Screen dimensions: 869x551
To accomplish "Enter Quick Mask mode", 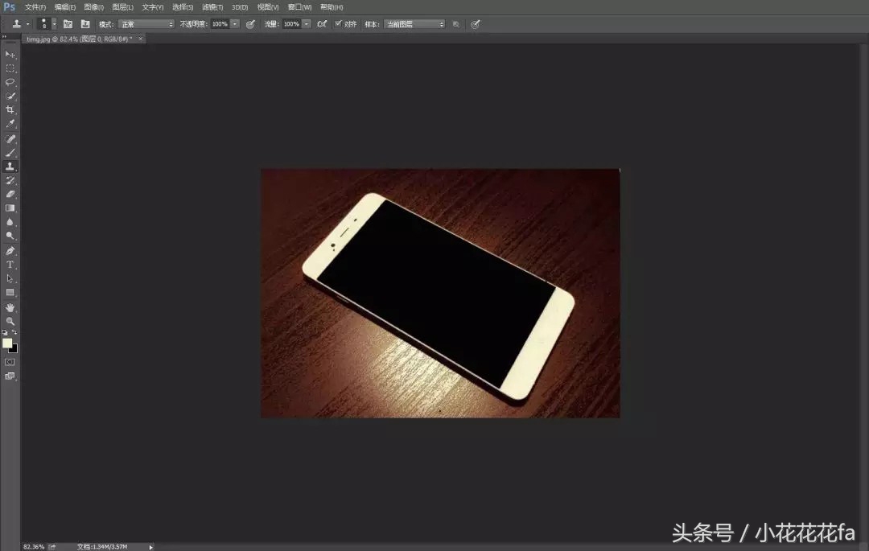I will pos(10,360).
